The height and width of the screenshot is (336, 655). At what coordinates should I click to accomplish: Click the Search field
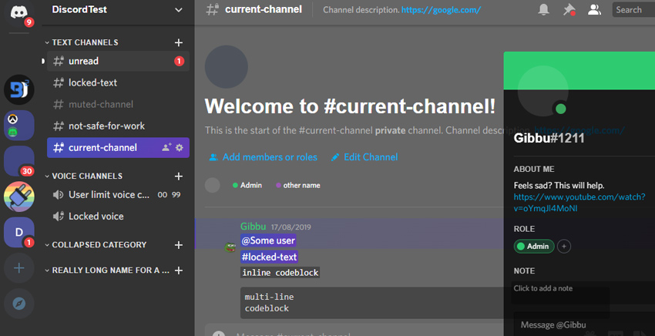click(x=633, y=9)
